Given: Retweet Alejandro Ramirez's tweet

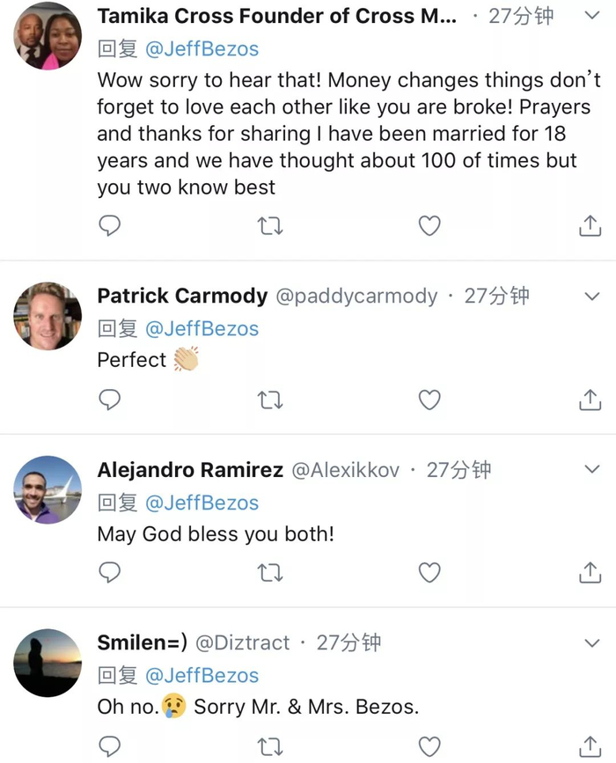Looking at the screenshot, I should 269,573.
